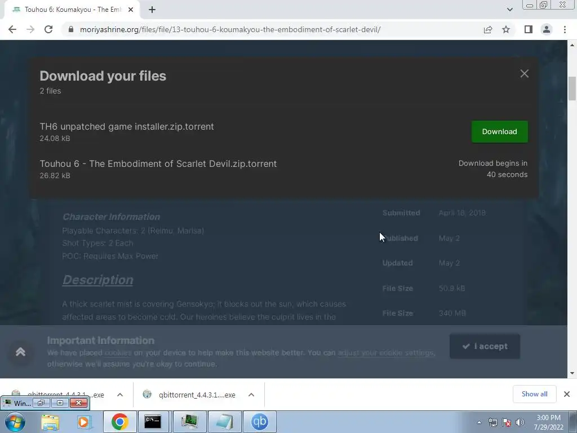Expand options for second qbittorrent download
Screen dimensions: 577x433
(x=251, y=395)
